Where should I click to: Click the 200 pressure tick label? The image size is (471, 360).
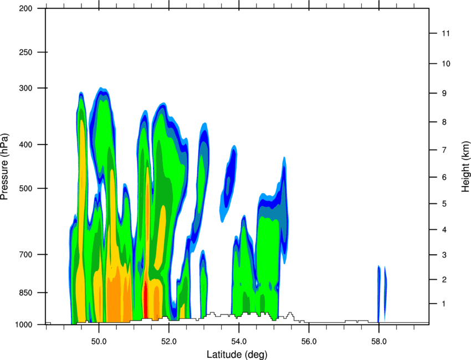pyautogui.click(x=25, y=9)
